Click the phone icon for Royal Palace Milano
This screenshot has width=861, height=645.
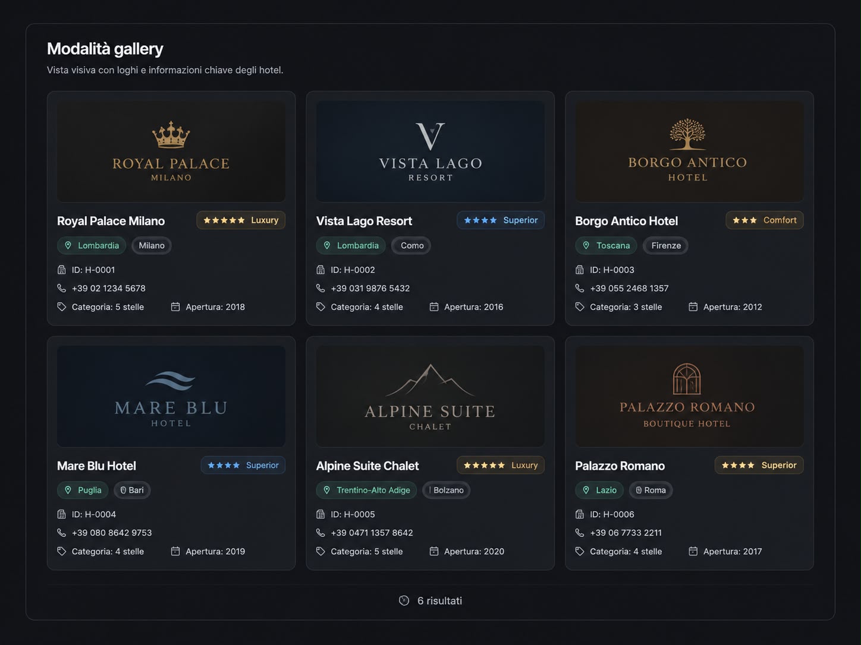61,288
